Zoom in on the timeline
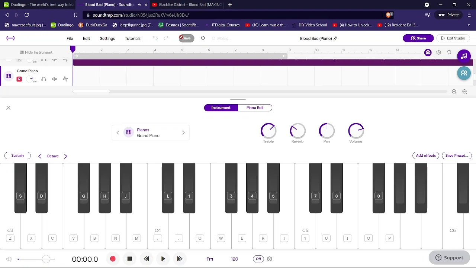The height and width of the screenshot is (268, 476). [454, 92]
